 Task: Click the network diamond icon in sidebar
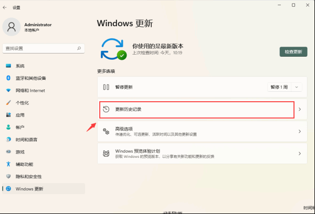pos(8,90)
